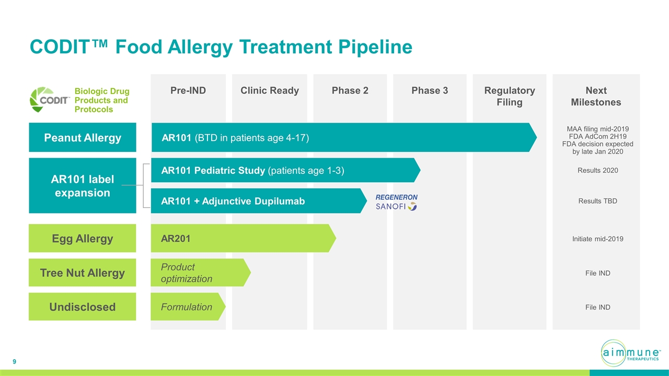The image size is (669, 376).
Task: Click the Undisclosed category box
Action: 83,307
